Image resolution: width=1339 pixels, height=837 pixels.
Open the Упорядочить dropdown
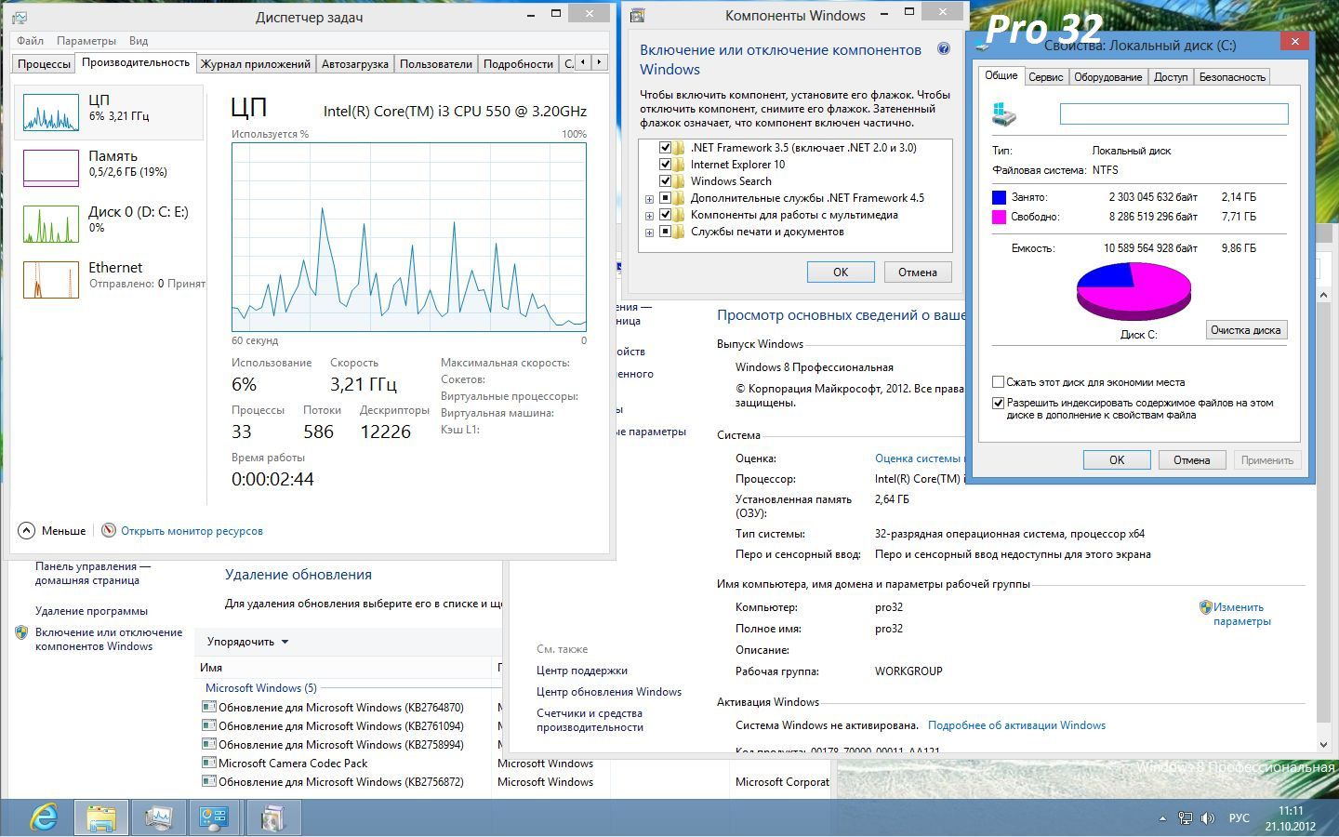pyautogui.click(x=247, y=642)
